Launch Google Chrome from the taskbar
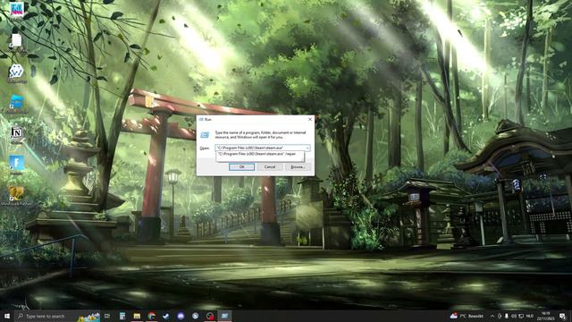The image size is (572, 322). [151, 316]
